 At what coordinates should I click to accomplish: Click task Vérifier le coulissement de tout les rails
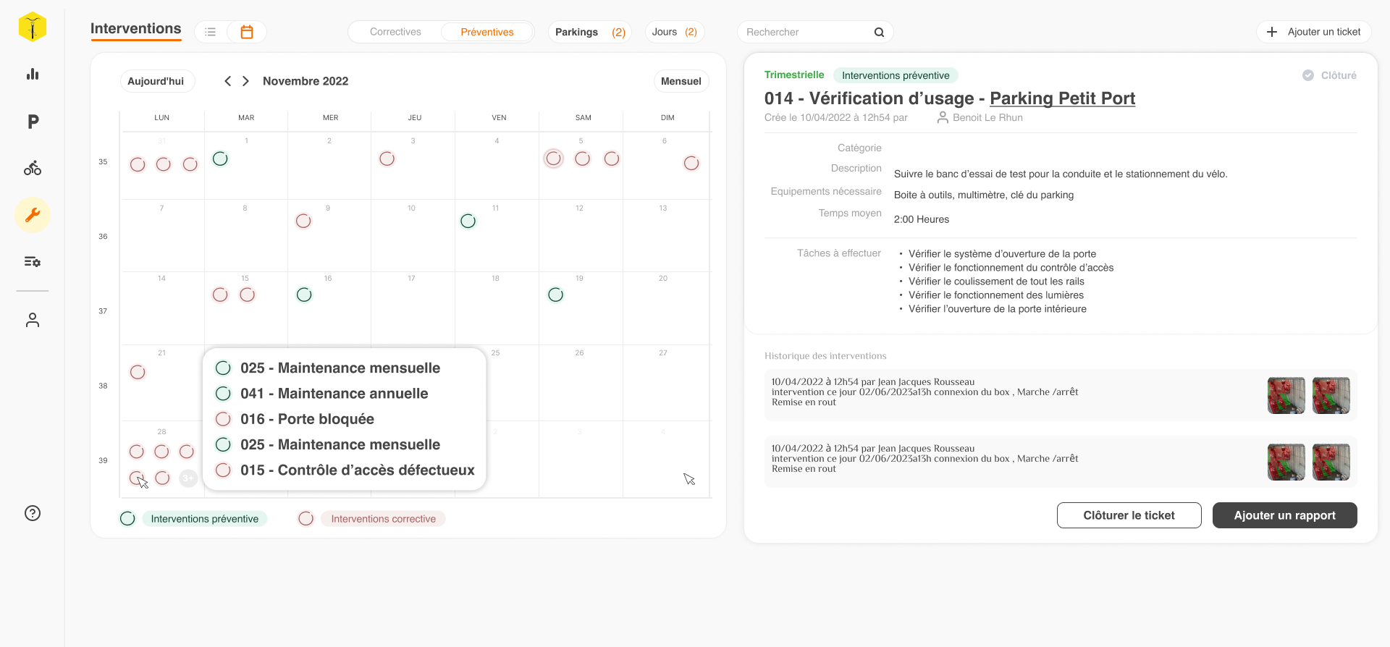[997, 282]
